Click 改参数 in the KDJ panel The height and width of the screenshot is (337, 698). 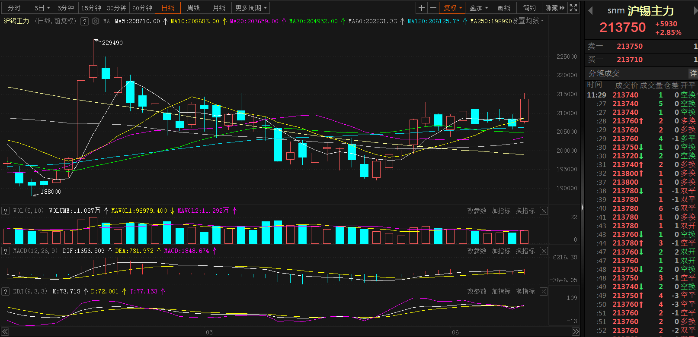[x=477, y=291]
